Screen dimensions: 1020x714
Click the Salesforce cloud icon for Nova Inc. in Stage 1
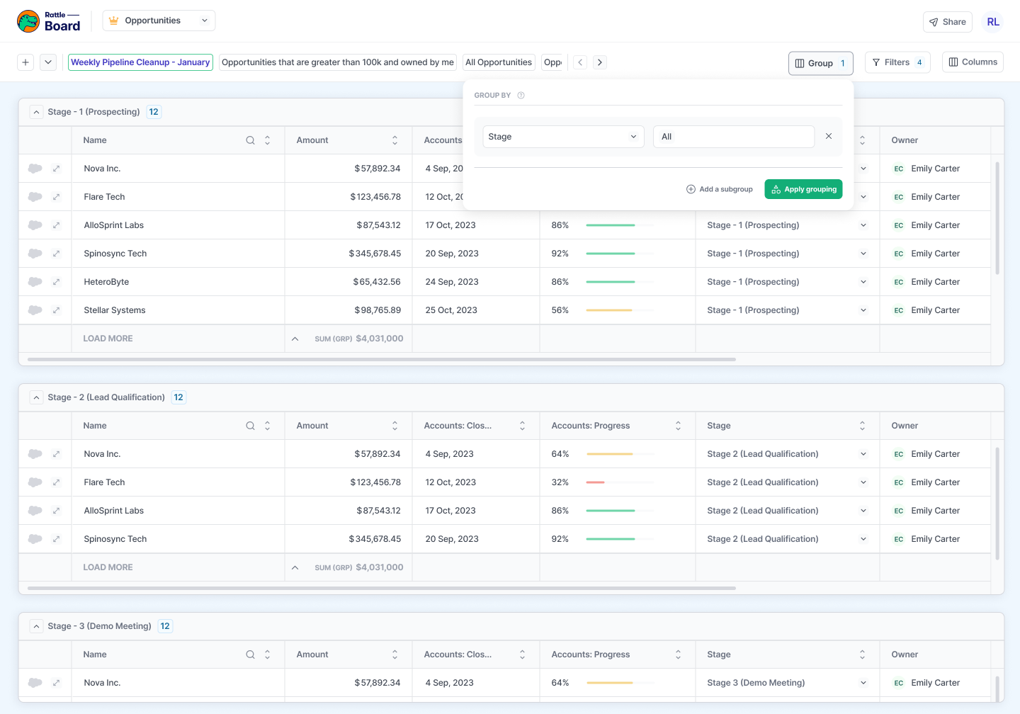pyautogui.click(x=35, y=169)
